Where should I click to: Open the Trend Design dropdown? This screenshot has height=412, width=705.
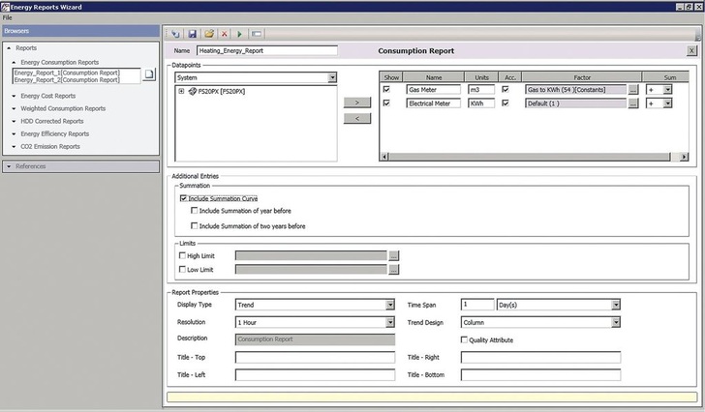coord(616,322)
